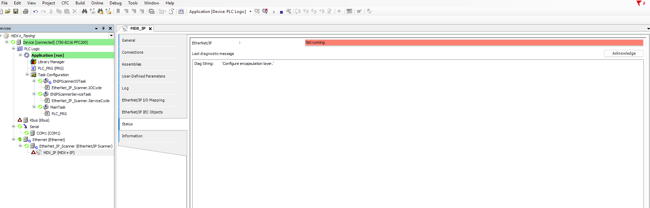Click the Acknowledge button
The image size is (650, 208).
coord(624,53)
